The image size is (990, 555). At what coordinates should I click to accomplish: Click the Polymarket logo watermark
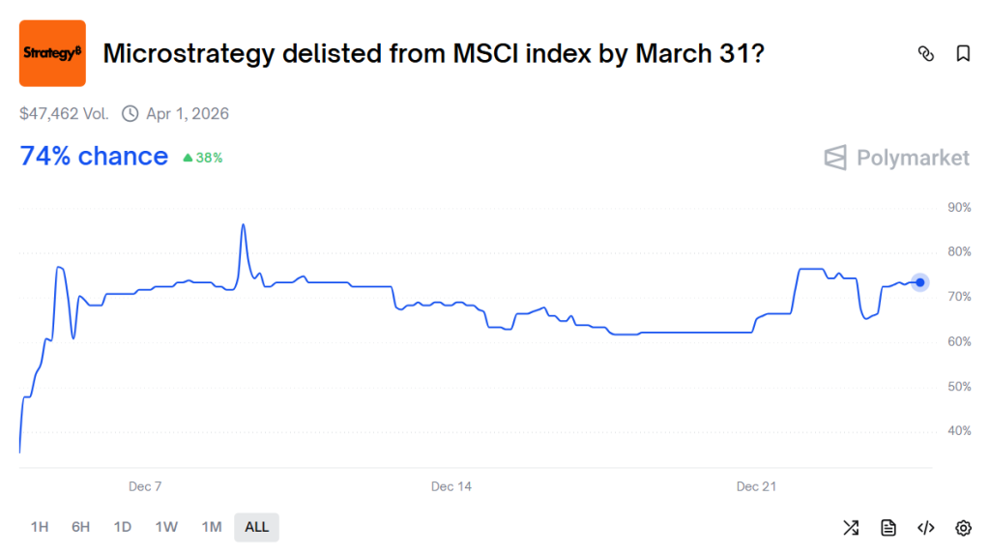pyautogui.click(x=896, y=158)
